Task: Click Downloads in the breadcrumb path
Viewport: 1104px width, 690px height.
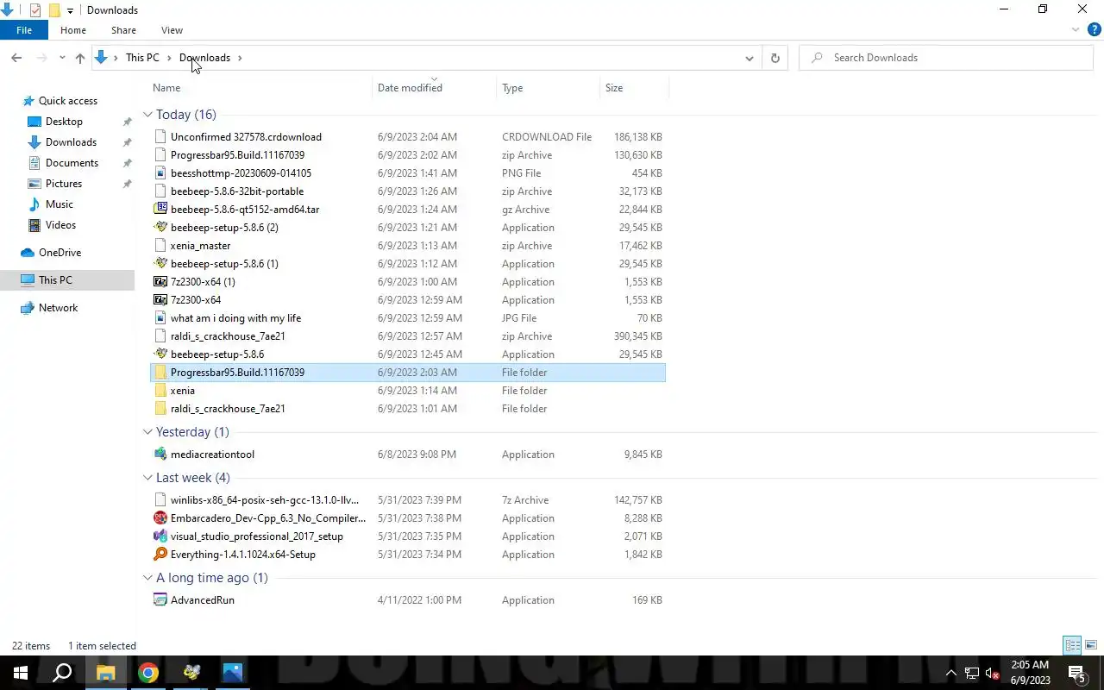Action: (204, 58)
